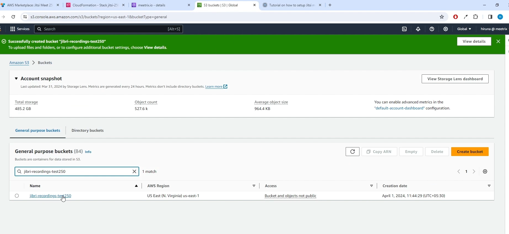Go forward in browser history
The height and width of the screenshot is (234, 509).
(3, 17)
